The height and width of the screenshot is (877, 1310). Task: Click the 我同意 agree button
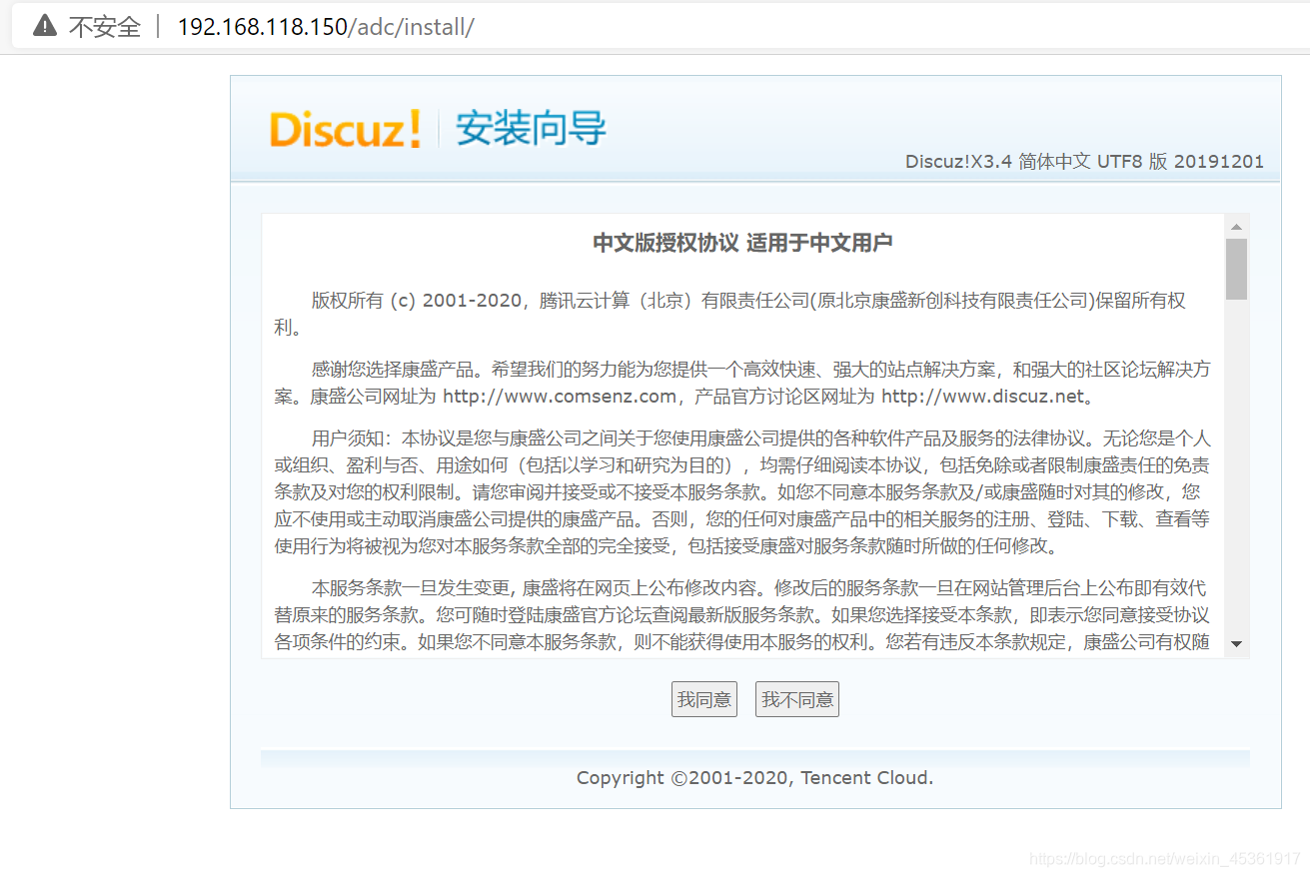point(704,699)
